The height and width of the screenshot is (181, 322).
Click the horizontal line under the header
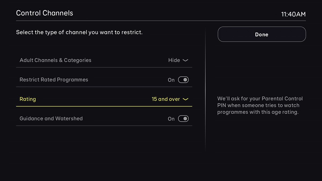[x=161, y=21]
